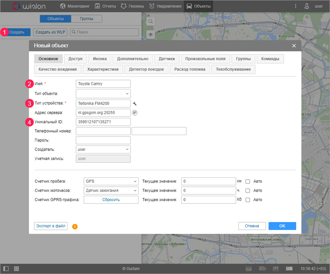The image size is (330, 274).
Task: Click the wrench icon next to device type
Action: [x=135, y=104]
